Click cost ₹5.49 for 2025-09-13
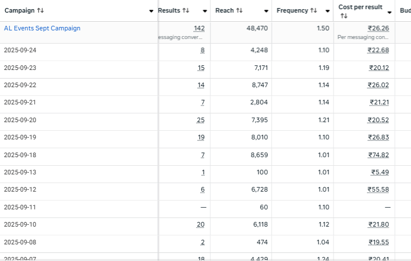411x261 pixels. 379,172
